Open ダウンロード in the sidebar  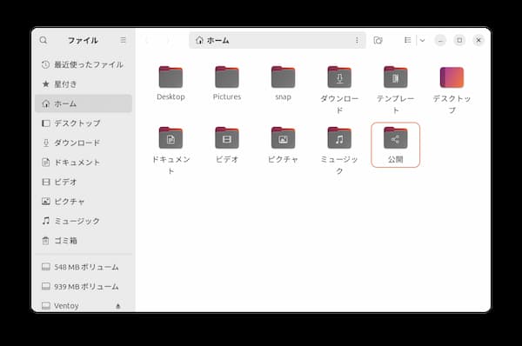(84, 143)
